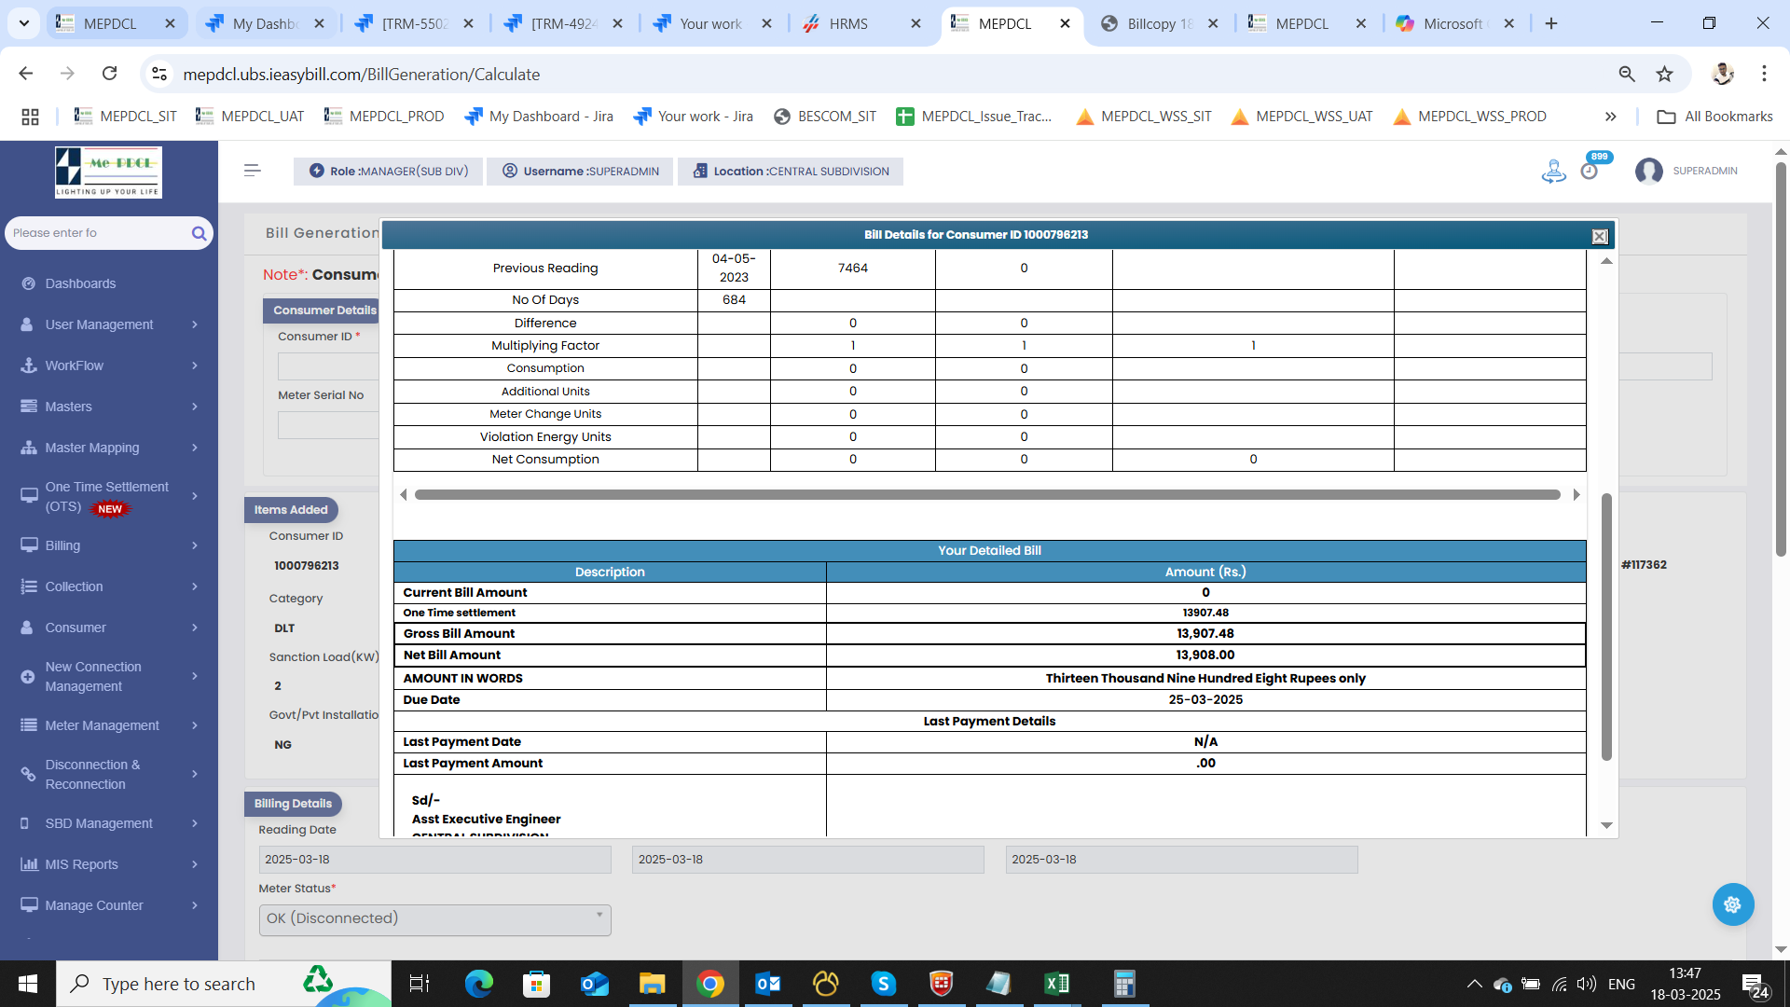Click the blue settings gear floating button
The image size is (1790, 1007).
click(x=1733, y=904)
